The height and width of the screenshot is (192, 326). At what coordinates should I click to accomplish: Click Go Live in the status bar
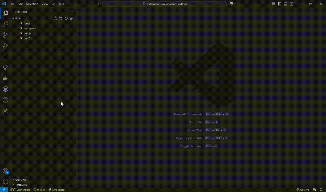[303, 190]
